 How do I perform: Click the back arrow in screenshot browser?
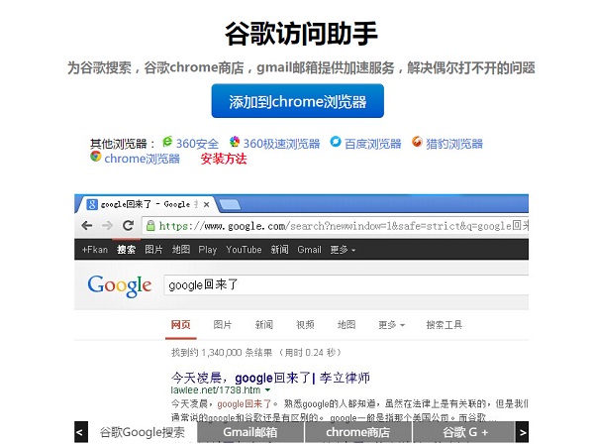87,226
